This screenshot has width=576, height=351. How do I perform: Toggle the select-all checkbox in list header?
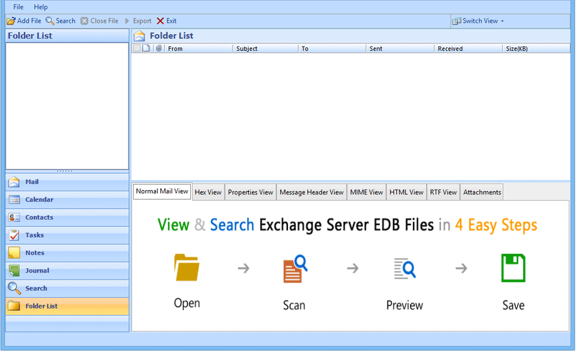pyautogui.click(x=137, y=48)
